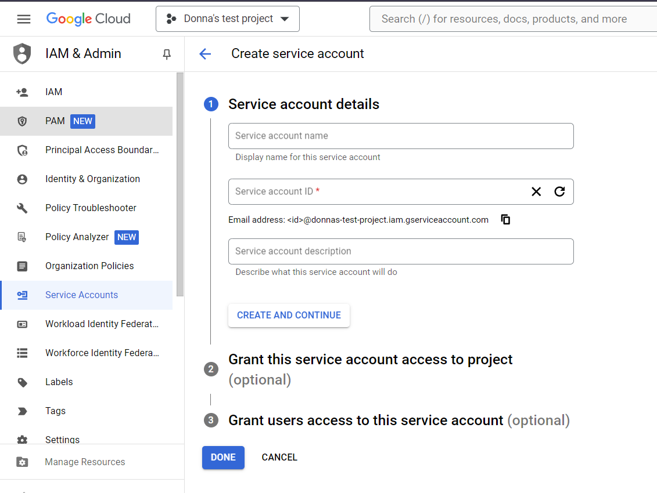Click the project selector icon

point(171,19)
